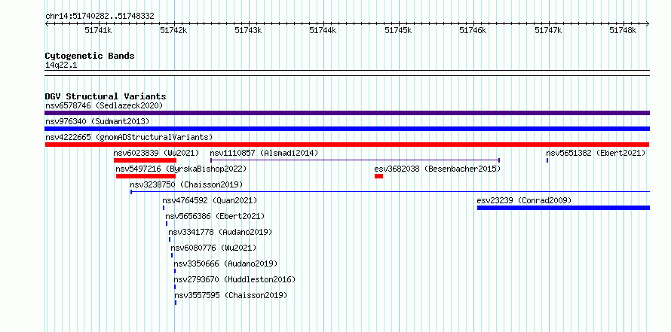671x332 pixels.
Task: Click the DGV Structural Variants track title
Action: 106,96
